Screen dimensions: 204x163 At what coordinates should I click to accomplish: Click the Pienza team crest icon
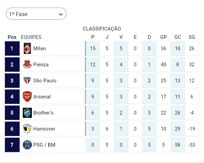[27, 65]
